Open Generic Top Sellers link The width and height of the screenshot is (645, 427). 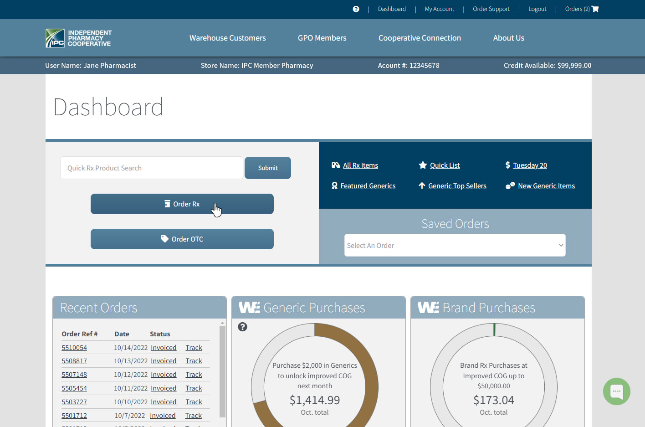[457, 185]
